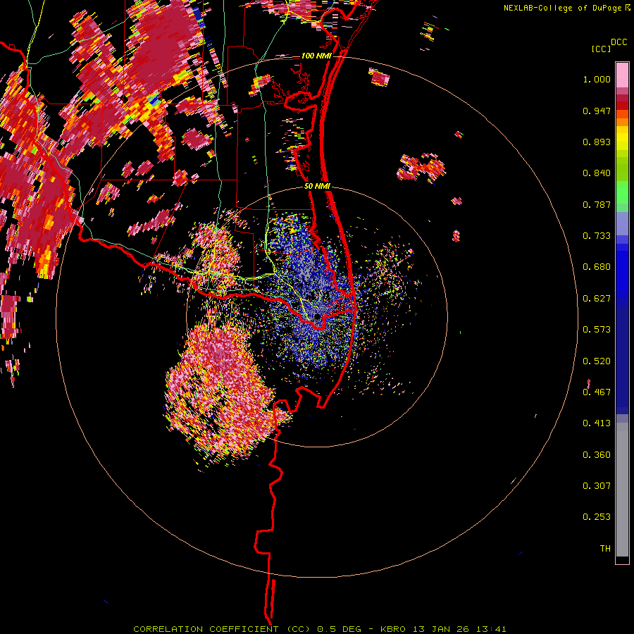Click the 0.253 scale value
Image resolution: width=634 pixels, height=634 pixels.
pyautogui.click(x=597, y=517)
